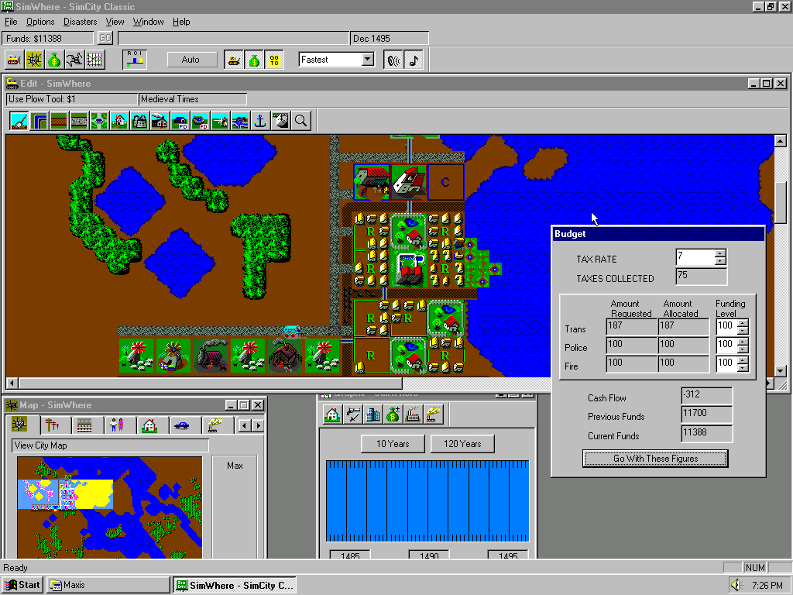Open the Options menu
Viewport: 793px width, 595px height.
[40, 22]
